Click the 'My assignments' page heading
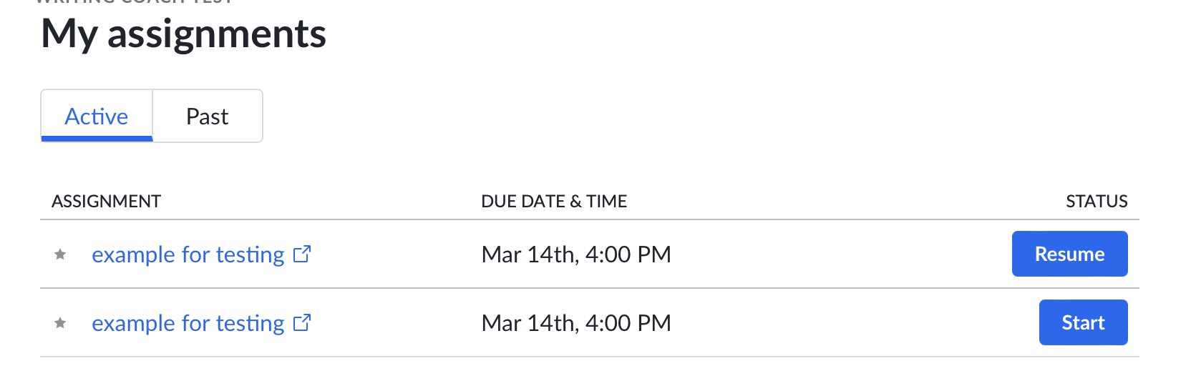The image size is (1191, 376). [x=183, y=34]
